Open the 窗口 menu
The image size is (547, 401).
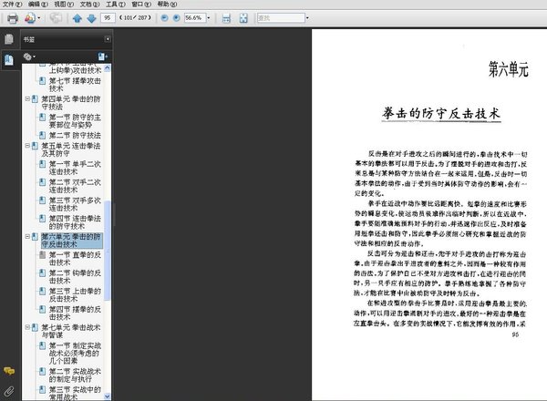(x=141, y=5)
